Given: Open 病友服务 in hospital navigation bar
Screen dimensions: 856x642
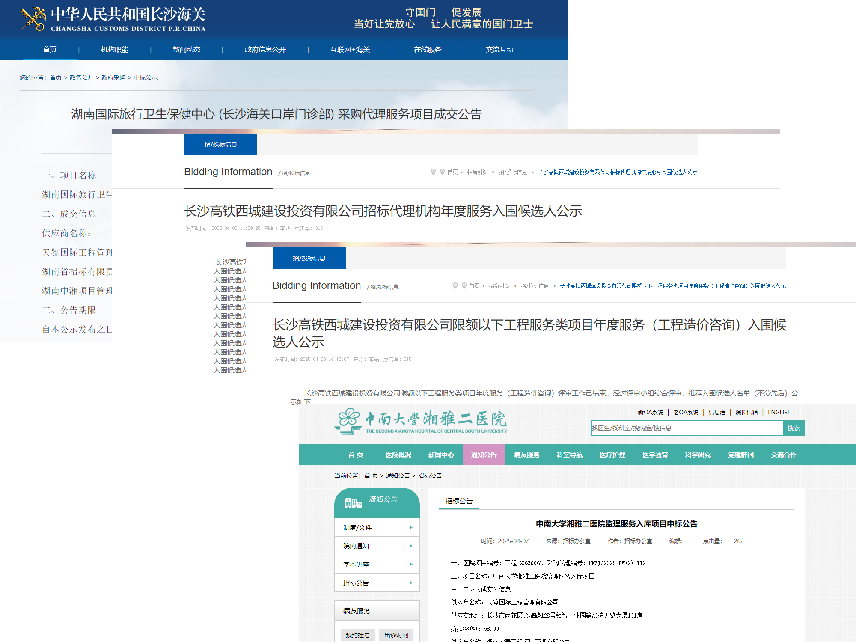Looking at the screenshot, I should click(x=527, y=455).
